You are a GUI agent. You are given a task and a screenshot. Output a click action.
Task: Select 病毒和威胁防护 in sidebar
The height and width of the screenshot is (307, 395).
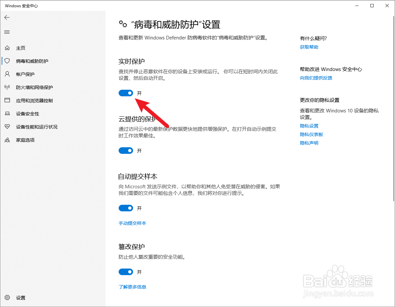pos(32,61)
